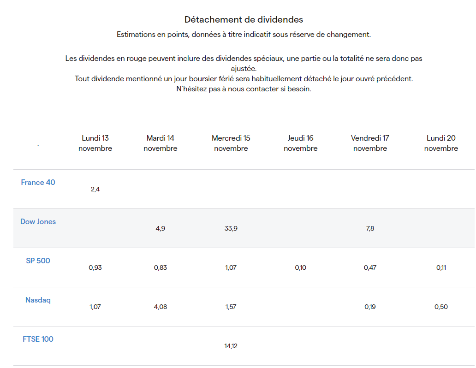
Task: Select SP 500 value 0,83
Action: click(x=161, y=267)
